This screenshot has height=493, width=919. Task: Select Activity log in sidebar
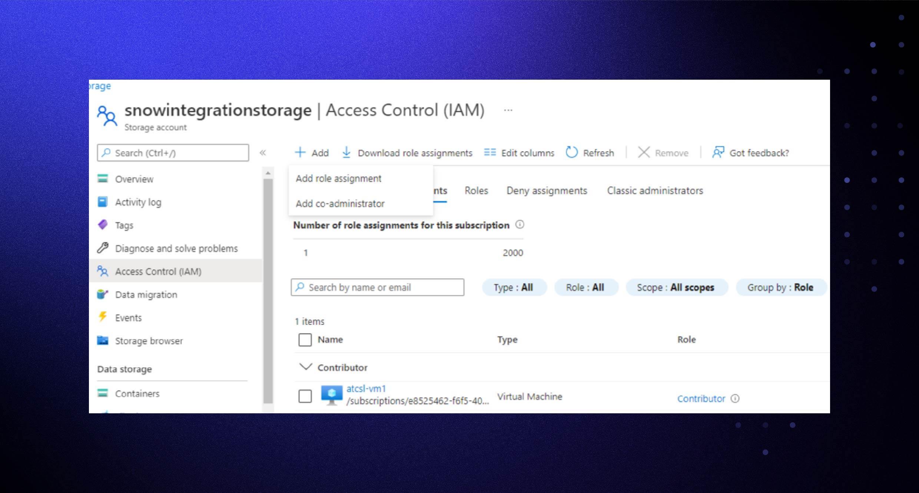tap(138, 202)
